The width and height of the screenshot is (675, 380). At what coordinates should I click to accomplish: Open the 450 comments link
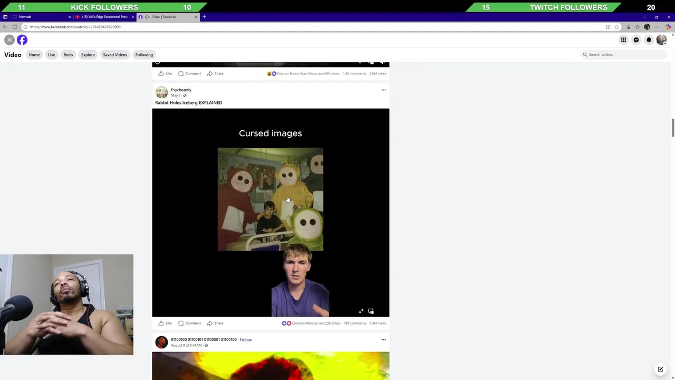pyautogui.click(x=354, y=323)
